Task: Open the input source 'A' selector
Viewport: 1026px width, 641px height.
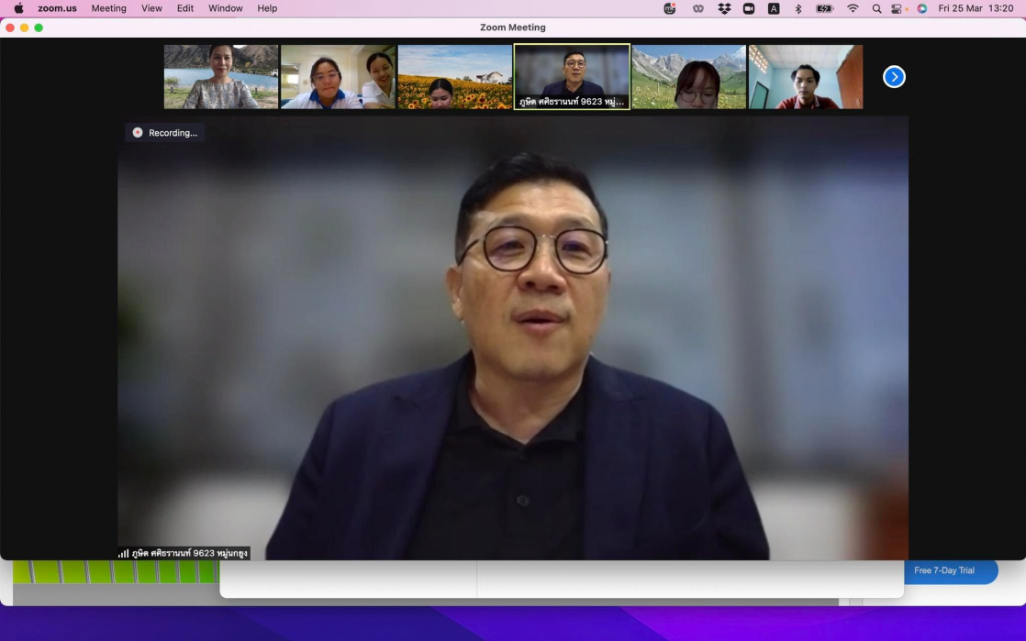Action: click(774, 8)
